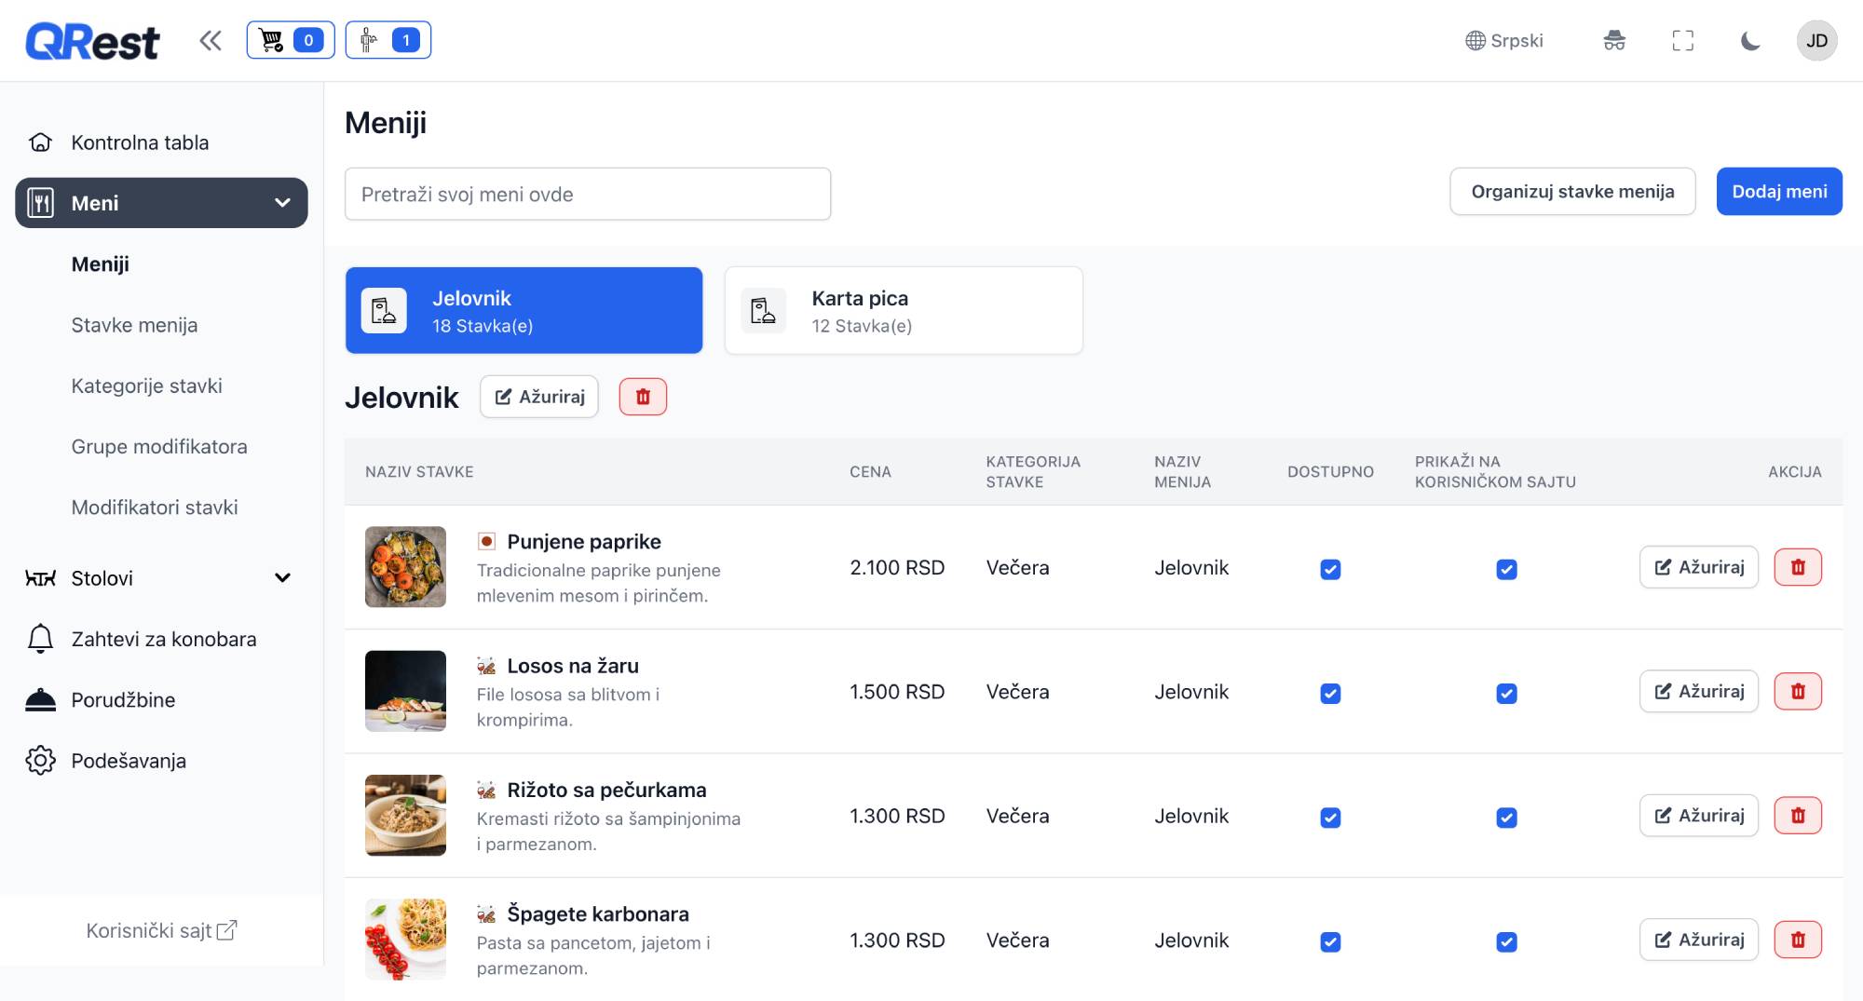Screen dimensions: 1863x1001
Task: Click the incognito hat-and-glasses icon
Action: (x=1614, y=40)
